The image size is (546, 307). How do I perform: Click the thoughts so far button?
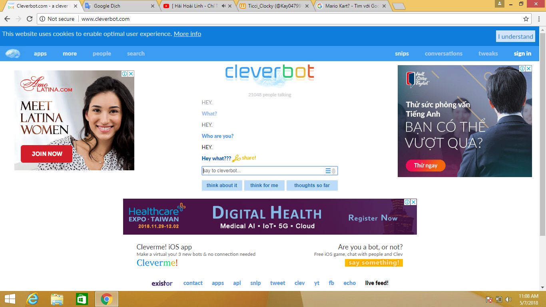tap(312, 185)
